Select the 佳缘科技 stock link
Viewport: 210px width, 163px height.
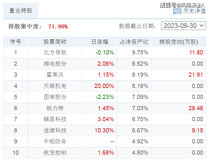coord(55,130)
